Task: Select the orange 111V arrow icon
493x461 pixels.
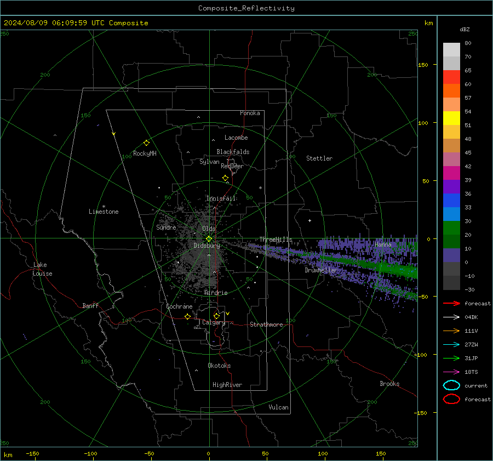Action: coord(451,331)
